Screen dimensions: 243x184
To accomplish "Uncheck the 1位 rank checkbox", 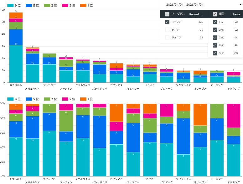I will point(215,22).
